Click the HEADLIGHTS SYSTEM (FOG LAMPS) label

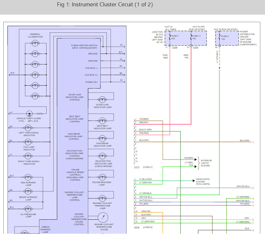203,182
